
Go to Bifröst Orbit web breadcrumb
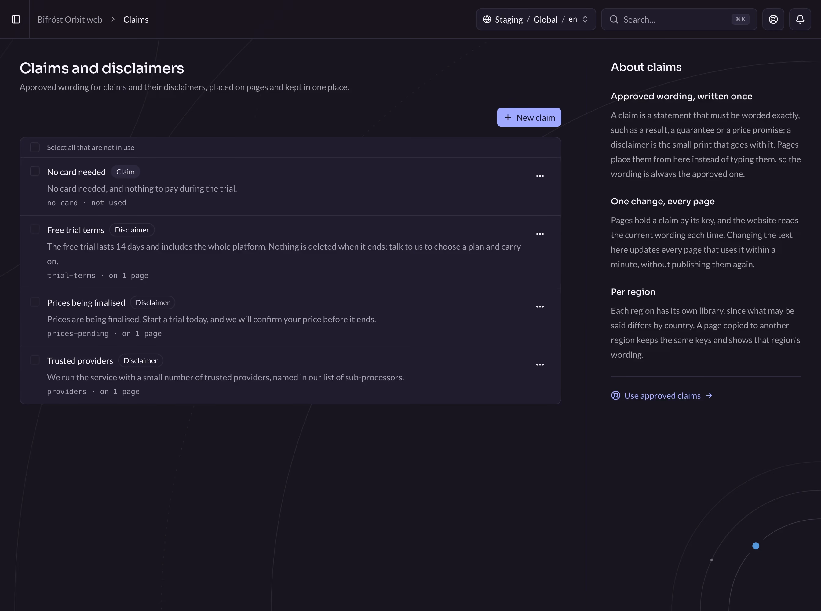click(70, 20)
